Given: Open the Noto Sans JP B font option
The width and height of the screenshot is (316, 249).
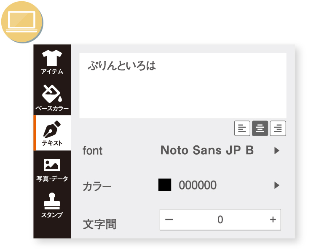Looking at the screenshot, I should click(x=207, y=150).
